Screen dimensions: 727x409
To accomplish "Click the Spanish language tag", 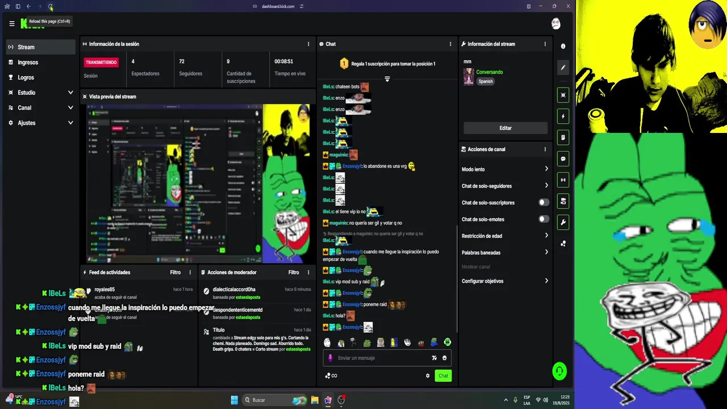I will point(486,81).
